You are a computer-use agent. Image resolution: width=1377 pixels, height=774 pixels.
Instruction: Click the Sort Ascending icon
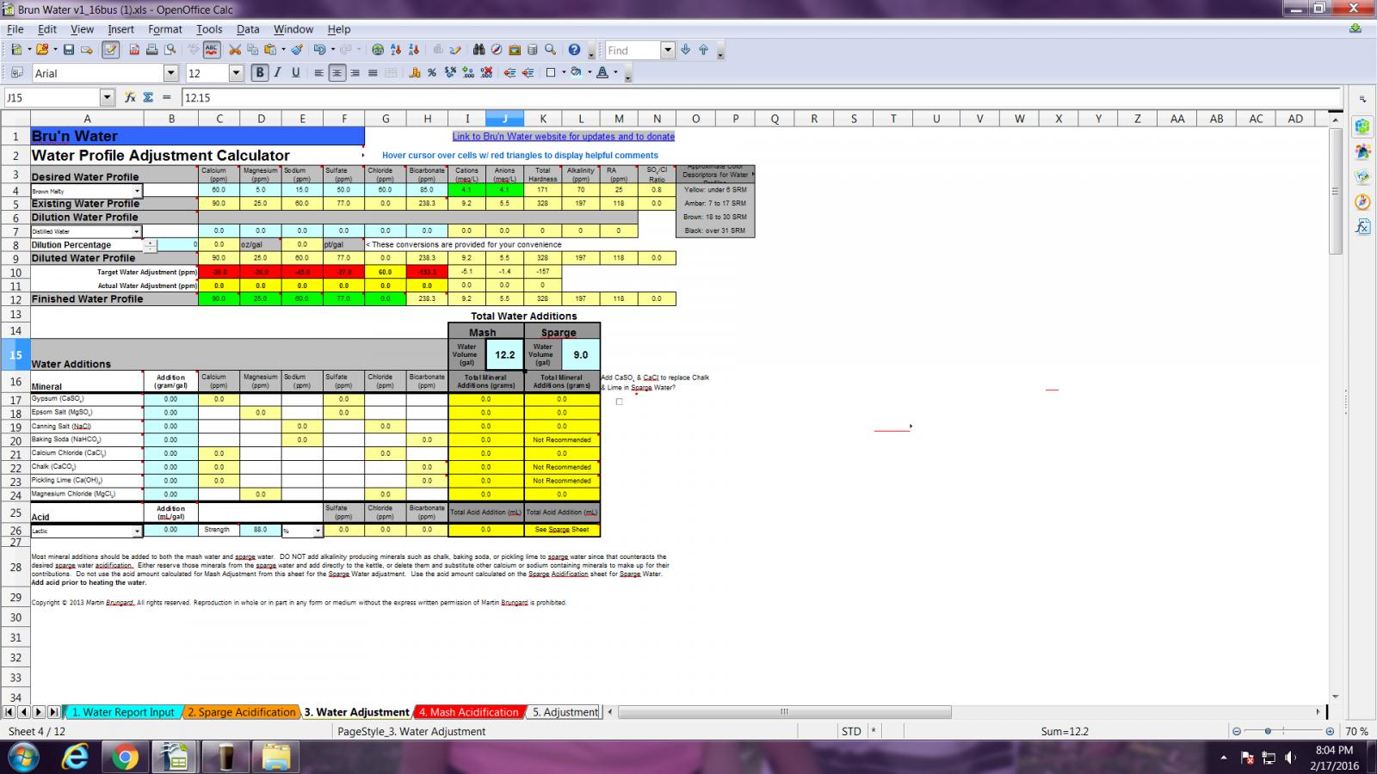coord(396,50)
